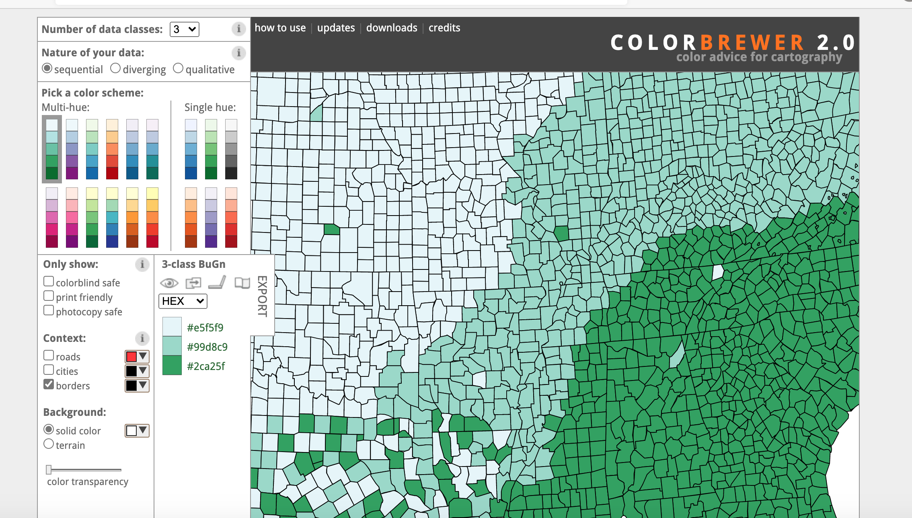Uncheck the borders context checkbox

tap(49, 384)
